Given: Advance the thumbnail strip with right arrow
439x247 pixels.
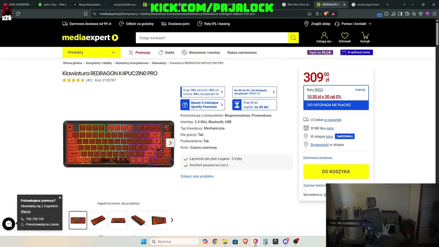Looking at the screenshot, I should coord(172,220).
